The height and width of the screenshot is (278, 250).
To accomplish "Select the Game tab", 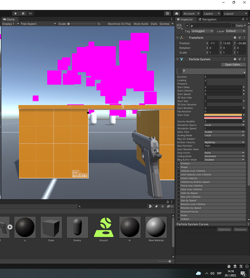I will [x=10, y=19].
